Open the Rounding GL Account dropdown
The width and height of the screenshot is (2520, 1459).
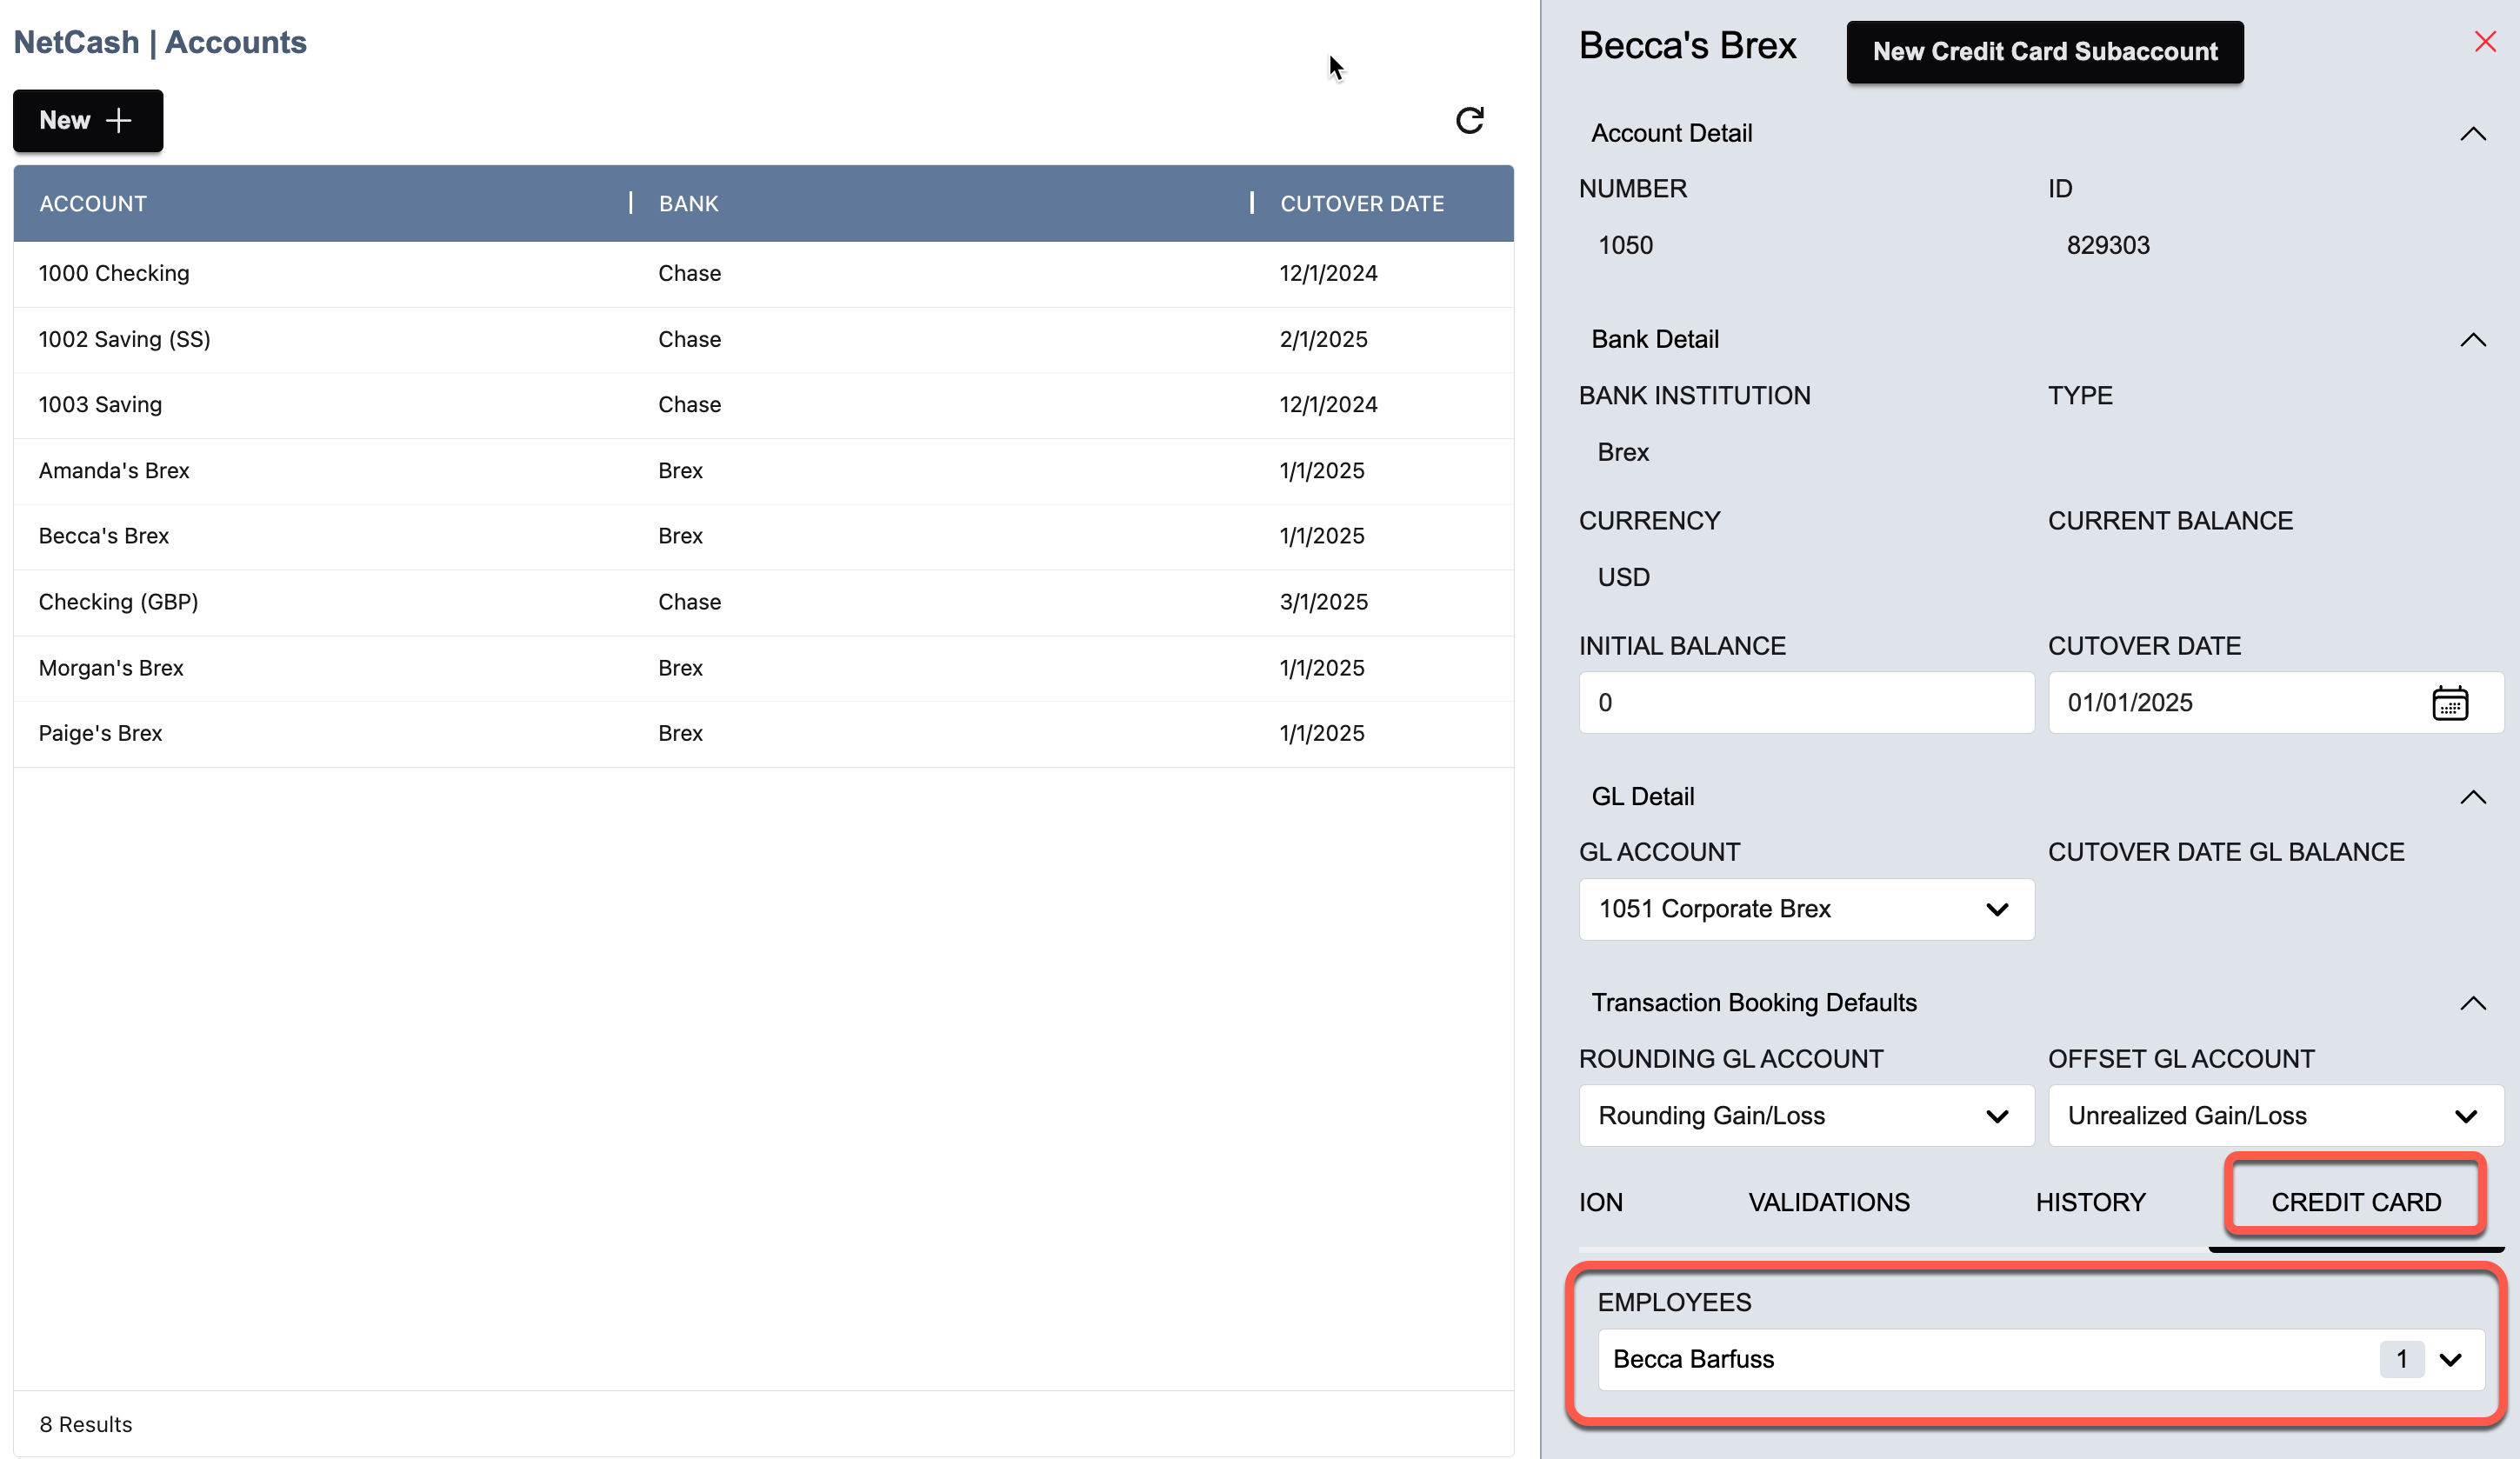point(1805,1116)
